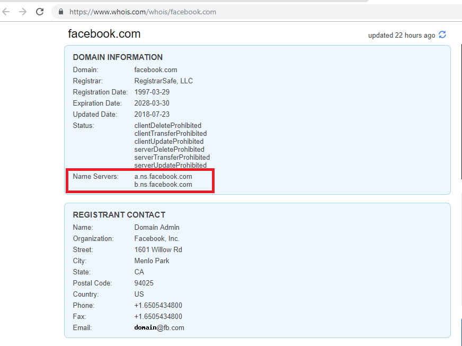
Task: Click the DOMAIN INFORMATION heading
Action: tap(118, 57)
